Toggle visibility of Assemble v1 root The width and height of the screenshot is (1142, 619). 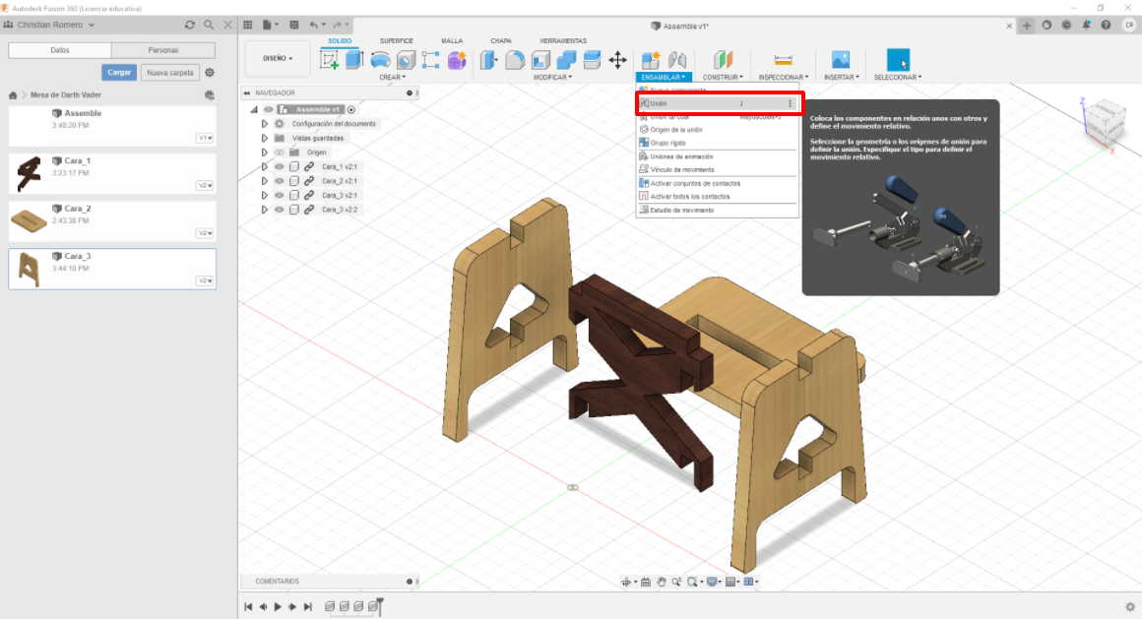tap(268, 110)
